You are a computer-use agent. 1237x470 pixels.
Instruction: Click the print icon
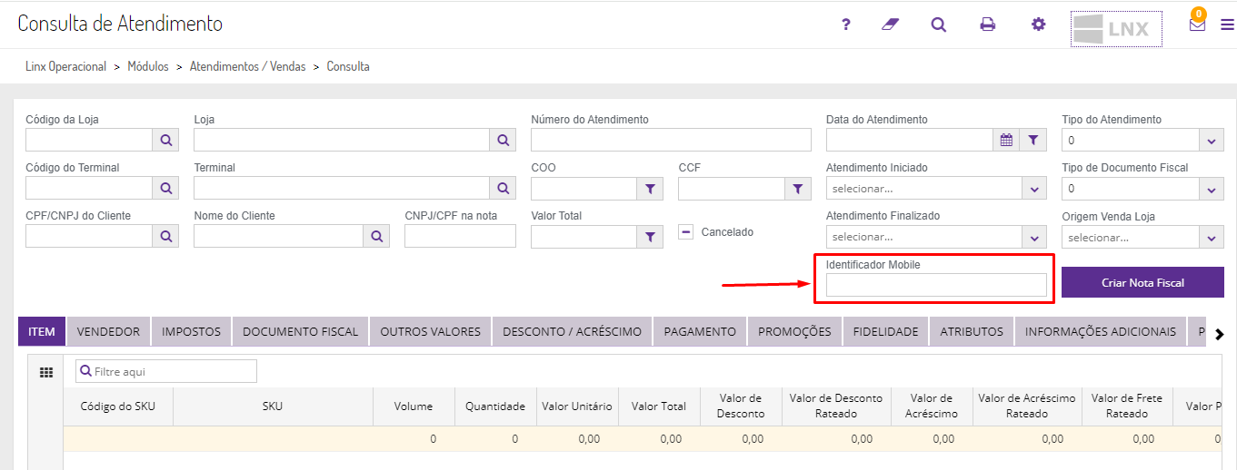pyautogui.click(x=988, y=24)
